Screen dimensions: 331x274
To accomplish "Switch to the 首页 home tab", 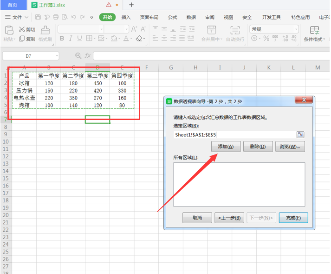I will (x=13, y=5).
